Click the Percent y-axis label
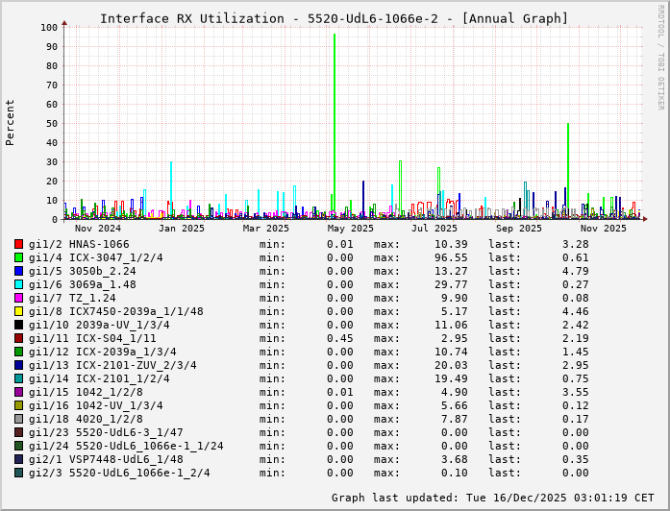This screenshot has width=670, height=511. (10, 123)
